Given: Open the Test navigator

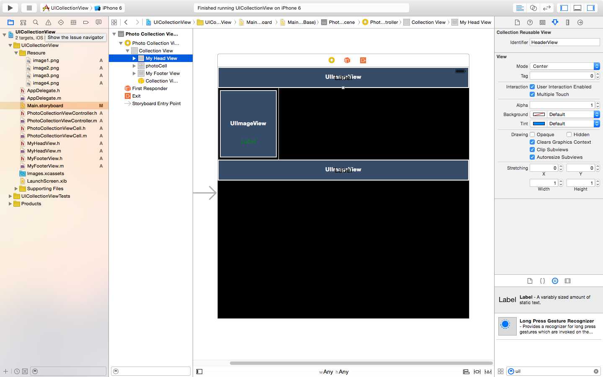Looking at the screenshot, I should [61, 22].
